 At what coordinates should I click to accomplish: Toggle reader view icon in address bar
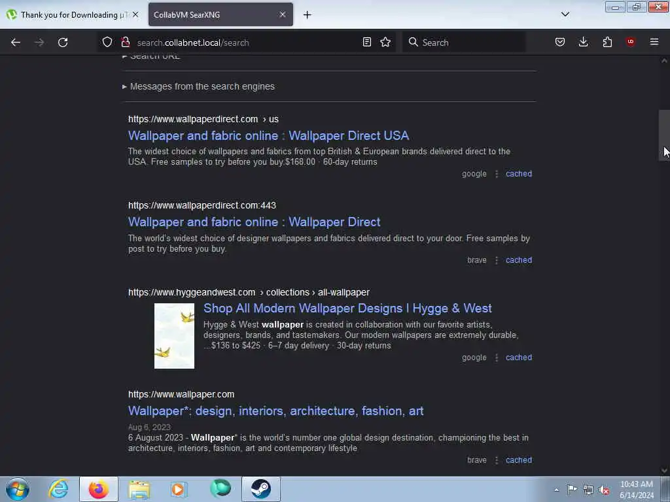(x=366, y=42)
